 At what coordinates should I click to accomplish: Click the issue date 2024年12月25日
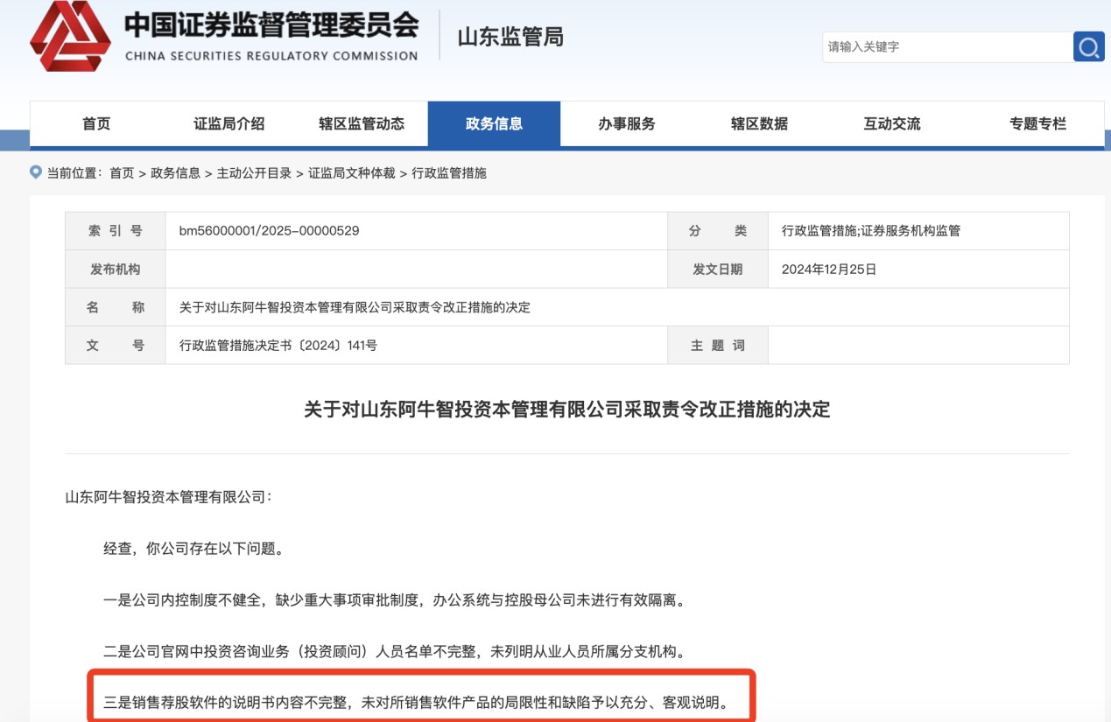(828, 270)
